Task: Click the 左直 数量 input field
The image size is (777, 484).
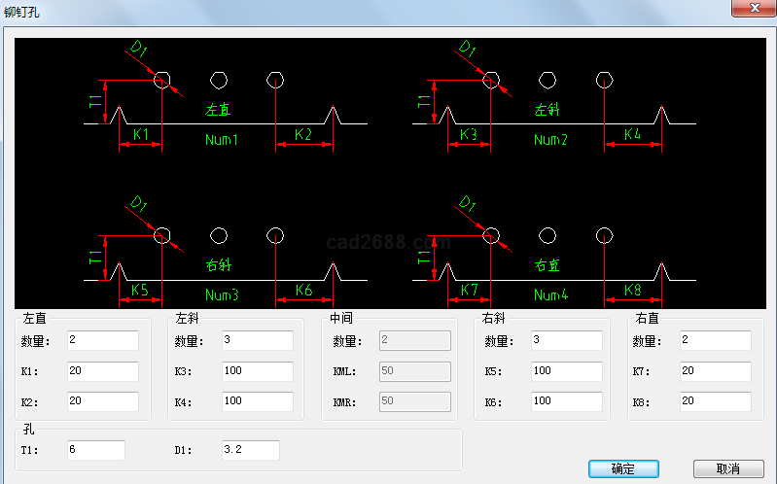Action: (x=102, y=340)
